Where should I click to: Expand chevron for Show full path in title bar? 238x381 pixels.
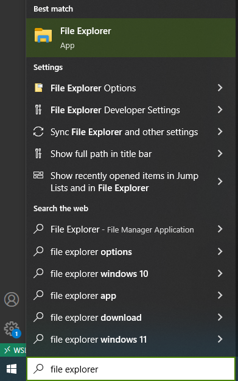pos(220,153)
